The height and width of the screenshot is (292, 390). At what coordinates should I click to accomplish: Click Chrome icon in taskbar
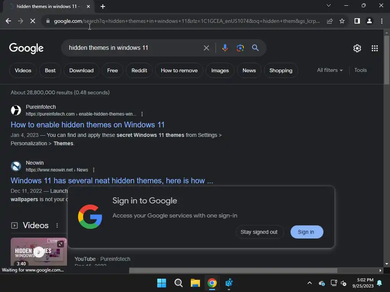(x=212, y=283)
